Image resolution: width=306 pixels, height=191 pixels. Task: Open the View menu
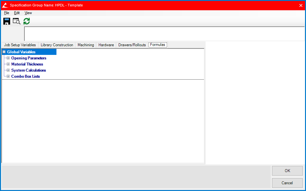28,13
